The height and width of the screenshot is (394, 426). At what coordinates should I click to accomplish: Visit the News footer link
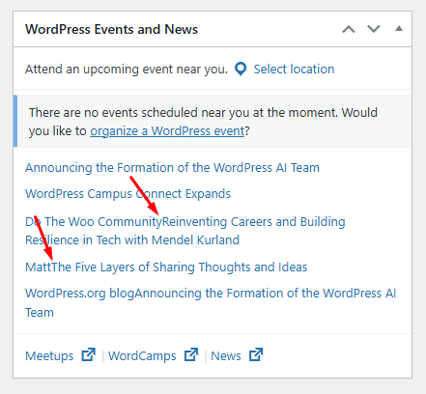226,356
